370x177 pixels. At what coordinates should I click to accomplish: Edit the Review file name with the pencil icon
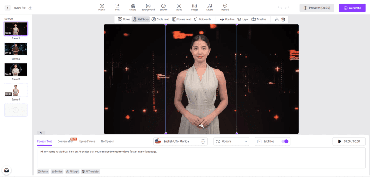(x=30, y=8)
